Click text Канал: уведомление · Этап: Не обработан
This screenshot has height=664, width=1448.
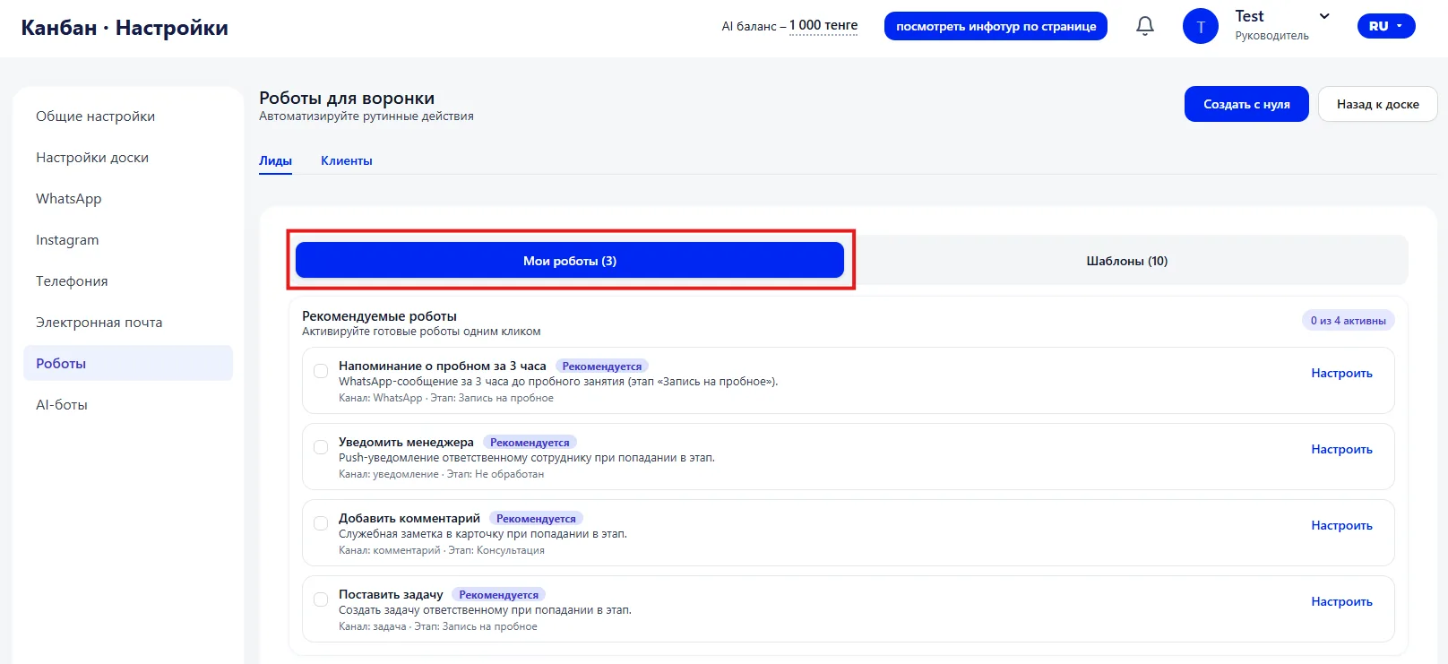point(441,474)
